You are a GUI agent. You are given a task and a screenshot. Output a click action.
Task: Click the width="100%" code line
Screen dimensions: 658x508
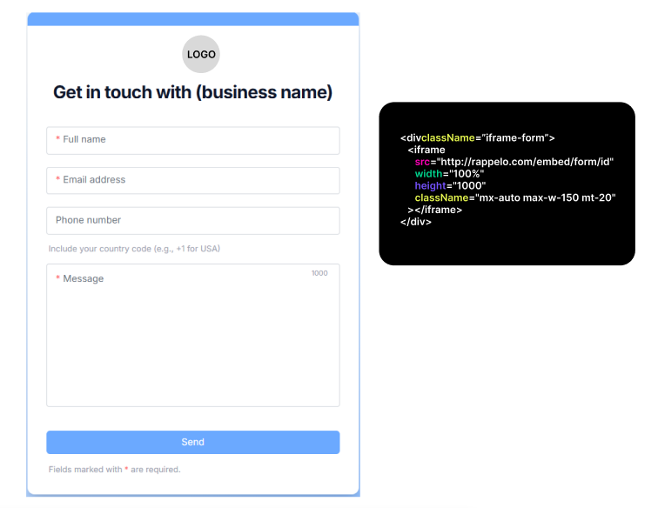click(x=449, y=174)
